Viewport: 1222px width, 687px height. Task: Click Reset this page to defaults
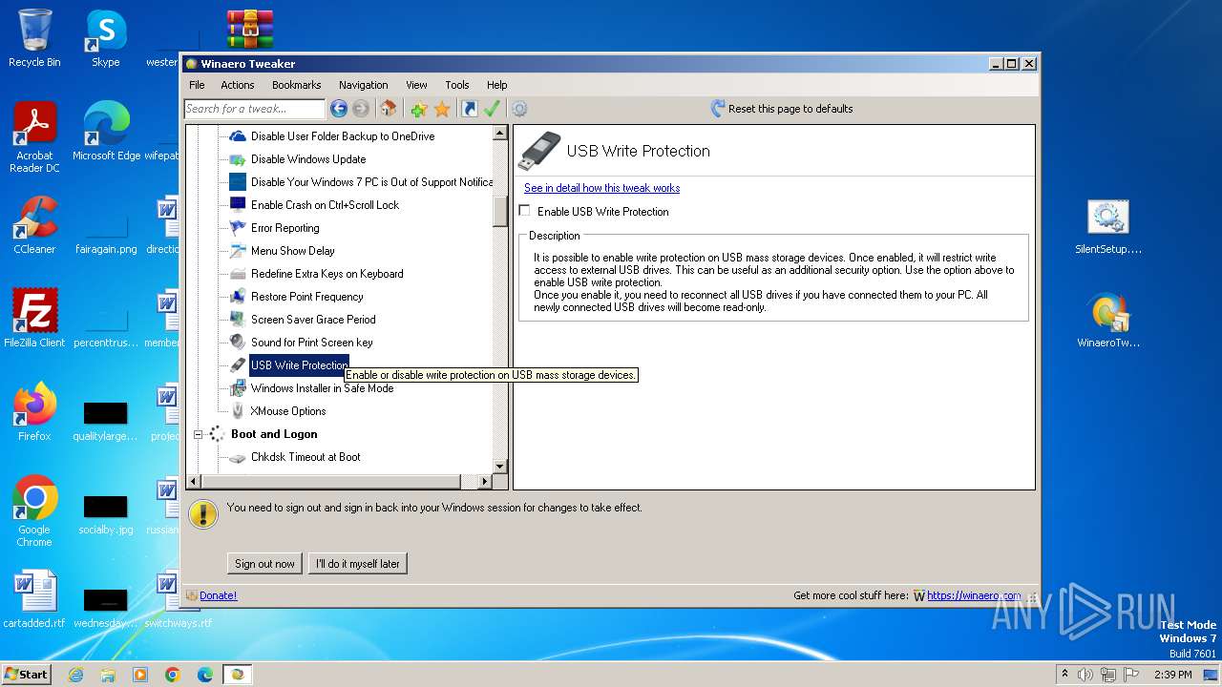(790, 109)
